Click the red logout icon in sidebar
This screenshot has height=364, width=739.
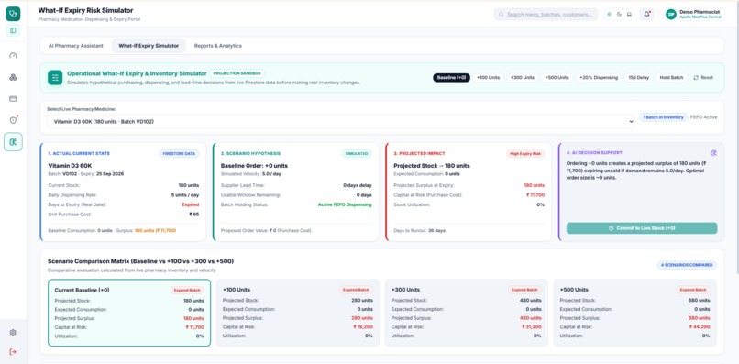pyautogui.click(x=13, y=352)
